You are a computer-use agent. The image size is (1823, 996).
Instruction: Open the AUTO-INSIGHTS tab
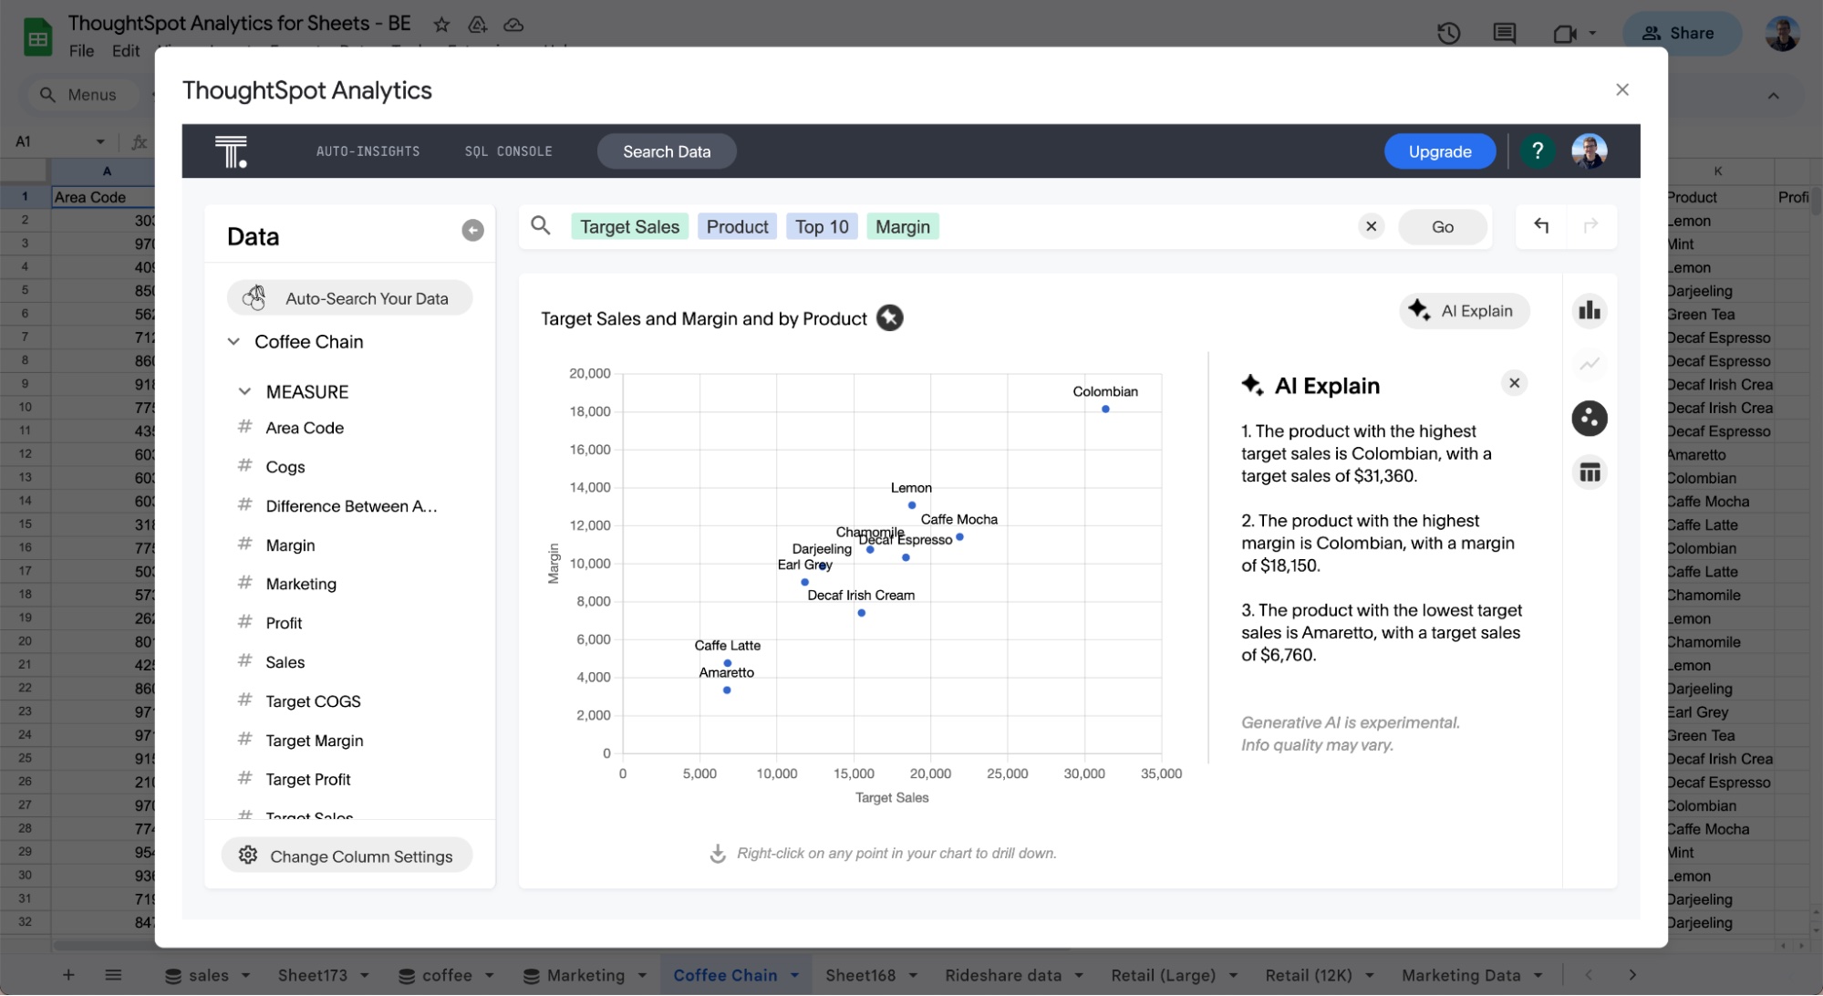(x=368, y=151)
